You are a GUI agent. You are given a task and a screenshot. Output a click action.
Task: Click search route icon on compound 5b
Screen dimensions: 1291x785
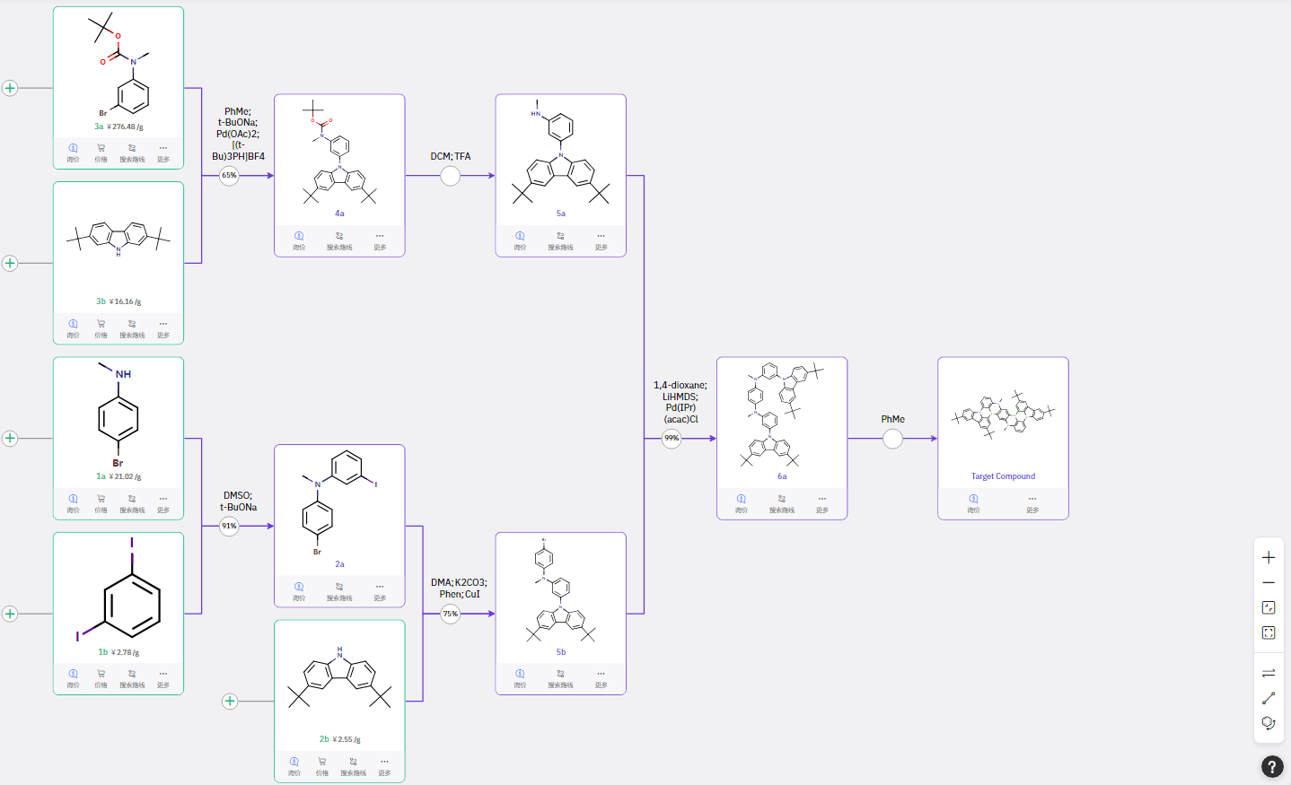560,674
